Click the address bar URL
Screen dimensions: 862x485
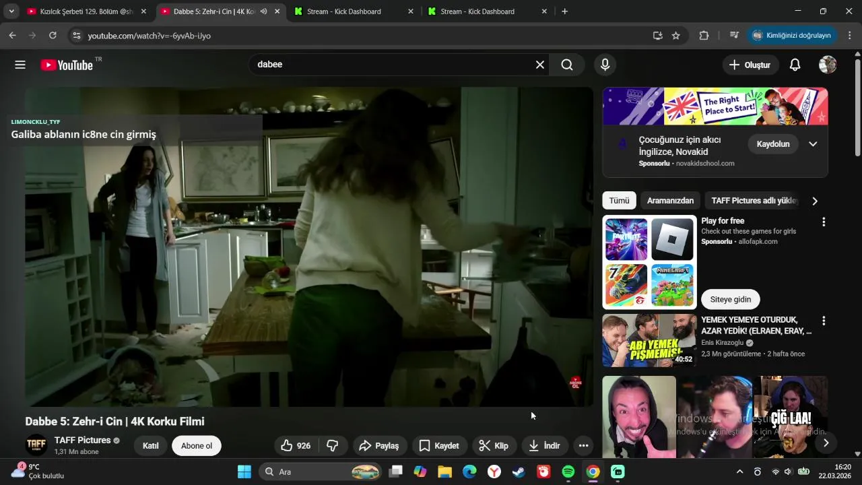[150, 35]
